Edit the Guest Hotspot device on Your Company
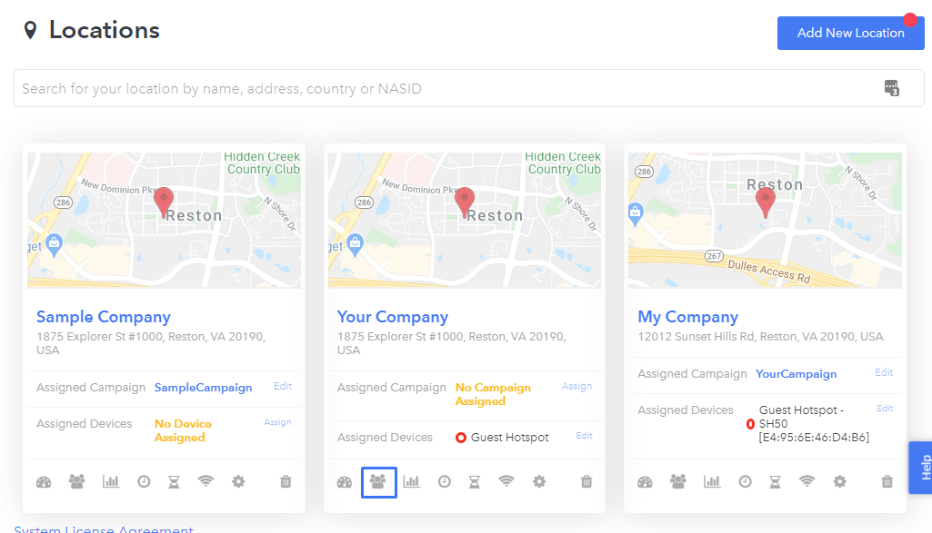Viewport: 932px width, 533px height. (x=584, y=436)
